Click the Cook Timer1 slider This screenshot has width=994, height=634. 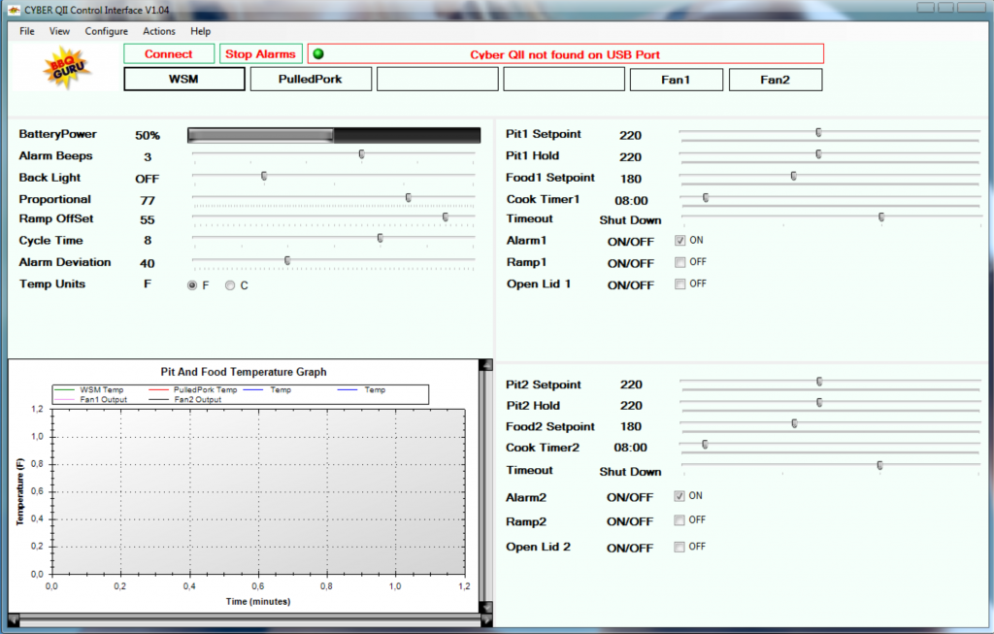(x=829, y=199)
